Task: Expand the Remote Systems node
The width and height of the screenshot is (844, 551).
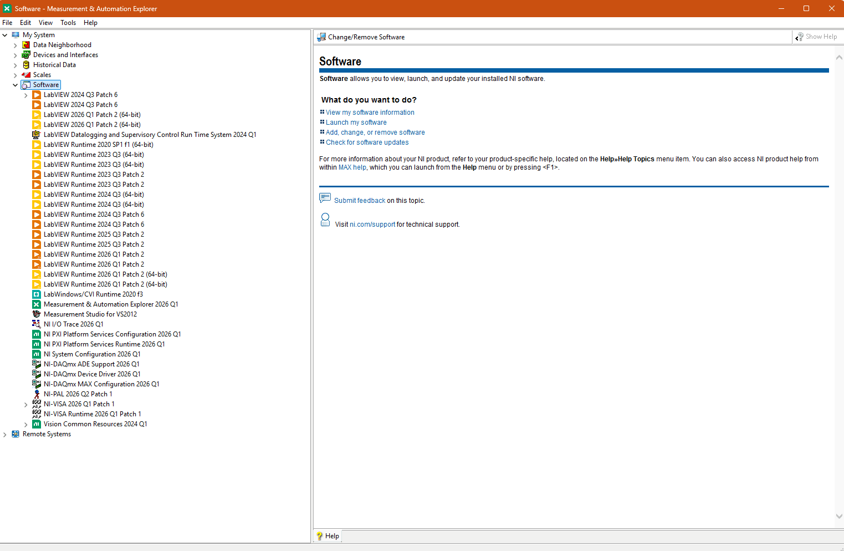Action: [5, 435]
